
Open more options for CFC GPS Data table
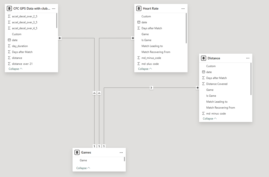click(53, 9)
